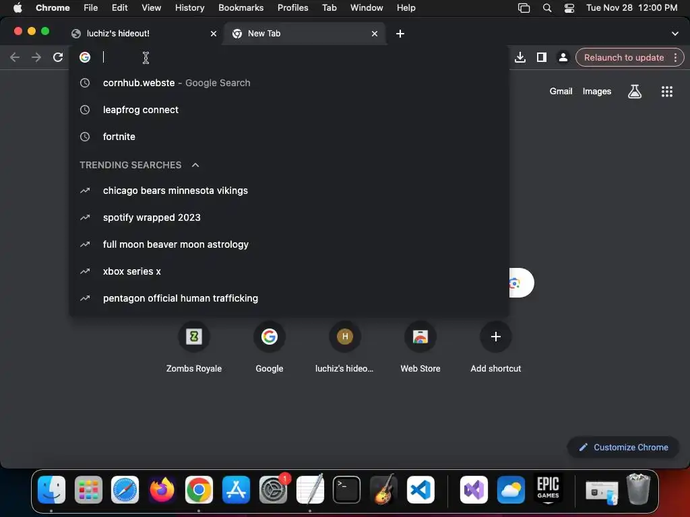Open the Profiles menu

click(x=292, y=7)
